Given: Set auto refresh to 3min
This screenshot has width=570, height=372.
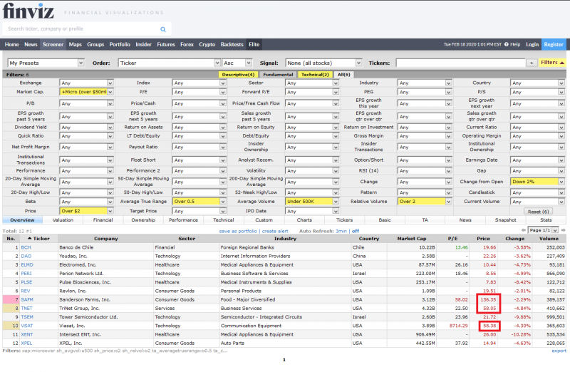Looking at the screenshot, I should tap(341, 231).
